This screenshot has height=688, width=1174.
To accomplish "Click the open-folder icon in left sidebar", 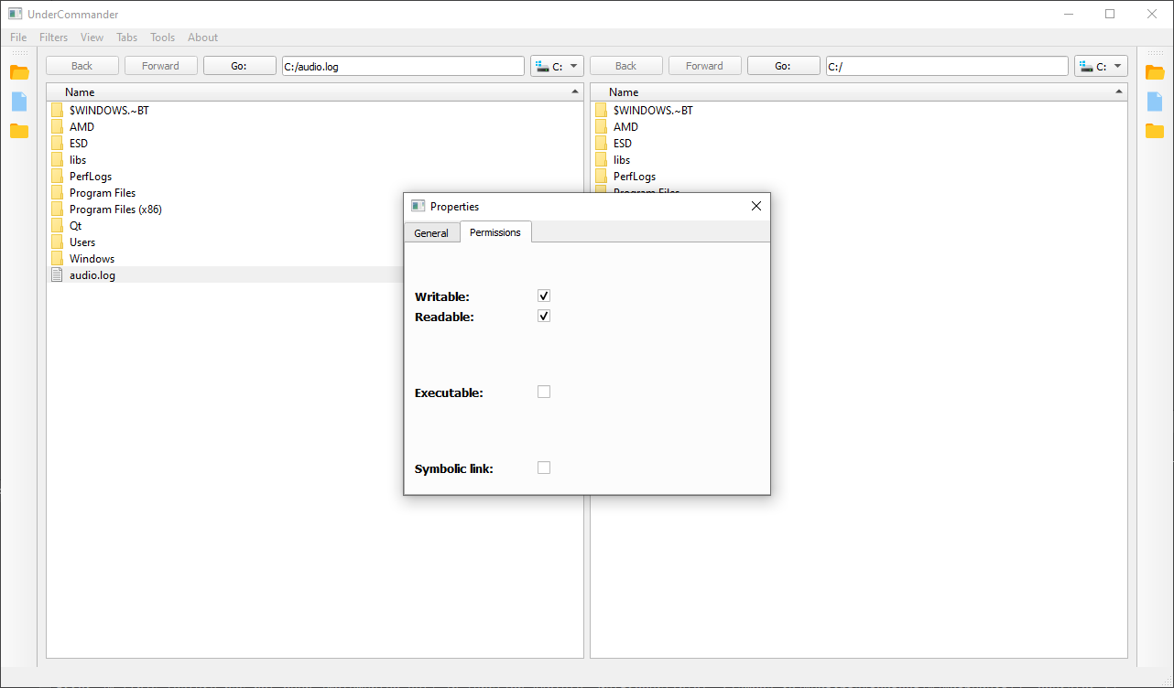I will (x=19, y=72).
